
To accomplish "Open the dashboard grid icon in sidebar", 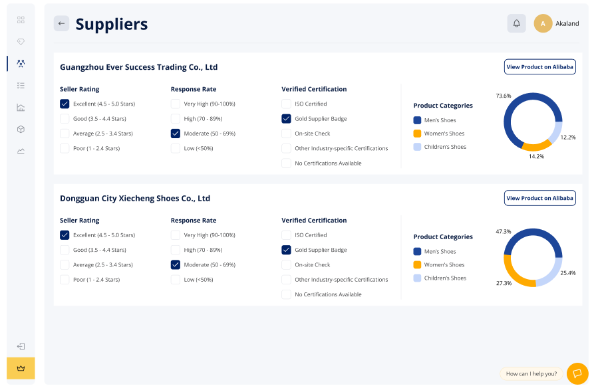I will pos(21,20).
